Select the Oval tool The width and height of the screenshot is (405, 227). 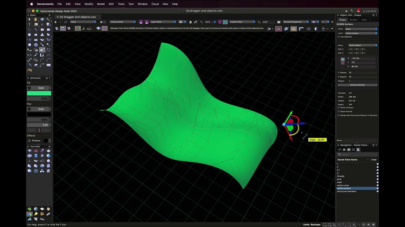coord(36,35)
